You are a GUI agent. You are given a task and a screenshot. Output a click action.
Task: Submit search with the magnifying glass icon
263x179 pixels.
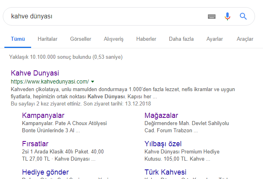click(243, 16)
